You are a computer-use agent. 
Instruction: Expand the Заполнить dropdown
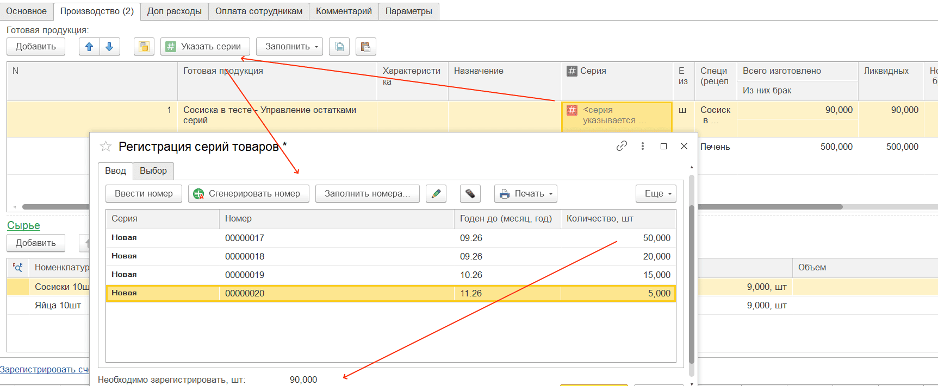tap(289, 47)
